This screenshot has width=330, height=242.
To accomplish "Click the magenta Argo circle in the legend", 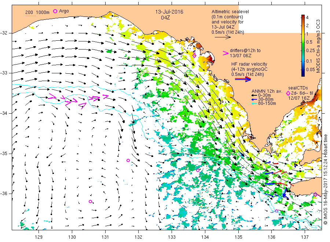I will [55, 11].
